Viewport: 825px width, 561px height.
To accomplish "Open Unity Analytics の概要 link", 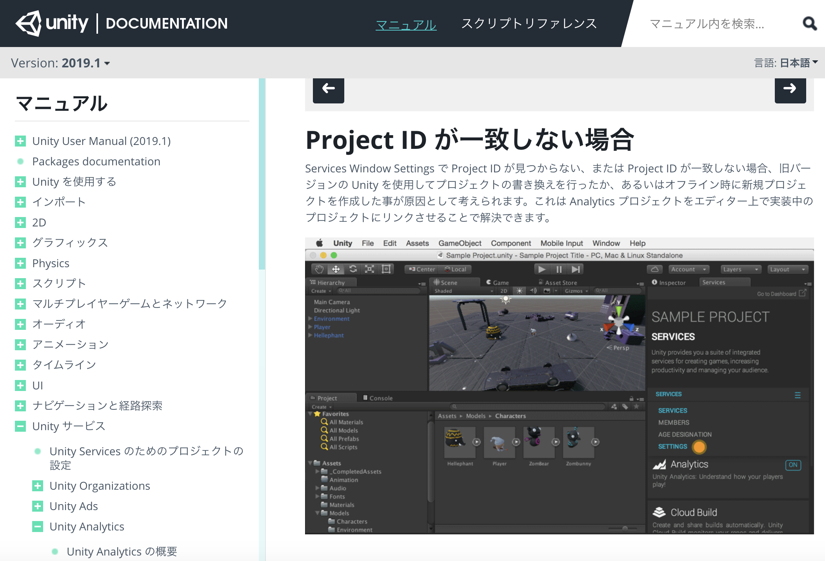I will coord(122,552).
